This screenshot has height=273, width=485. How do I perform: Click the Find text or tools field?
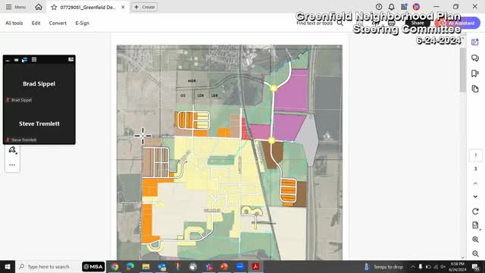[320, 24]
